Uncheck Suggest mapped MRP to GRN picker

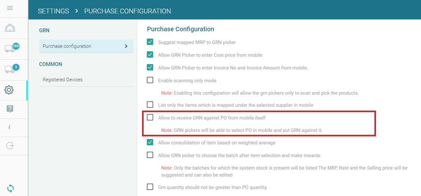tap(150, 42)
